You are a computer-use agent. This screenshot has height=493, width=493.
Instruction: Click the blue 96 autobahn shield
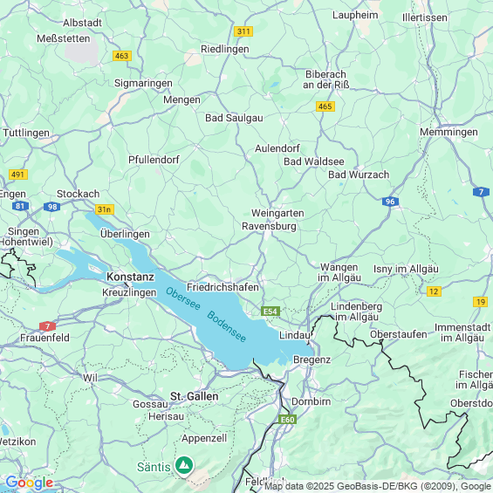[x=390, y=202]
